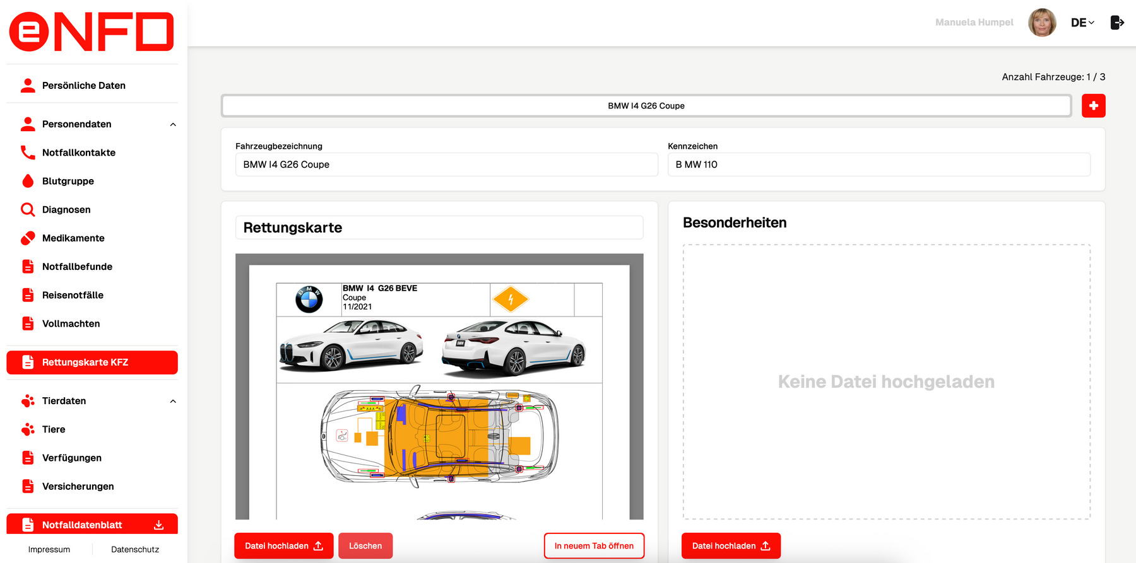Screen dimensions: 1136x563
Task: Click the Versicherungen document icon
Action: tap(28, 486)
